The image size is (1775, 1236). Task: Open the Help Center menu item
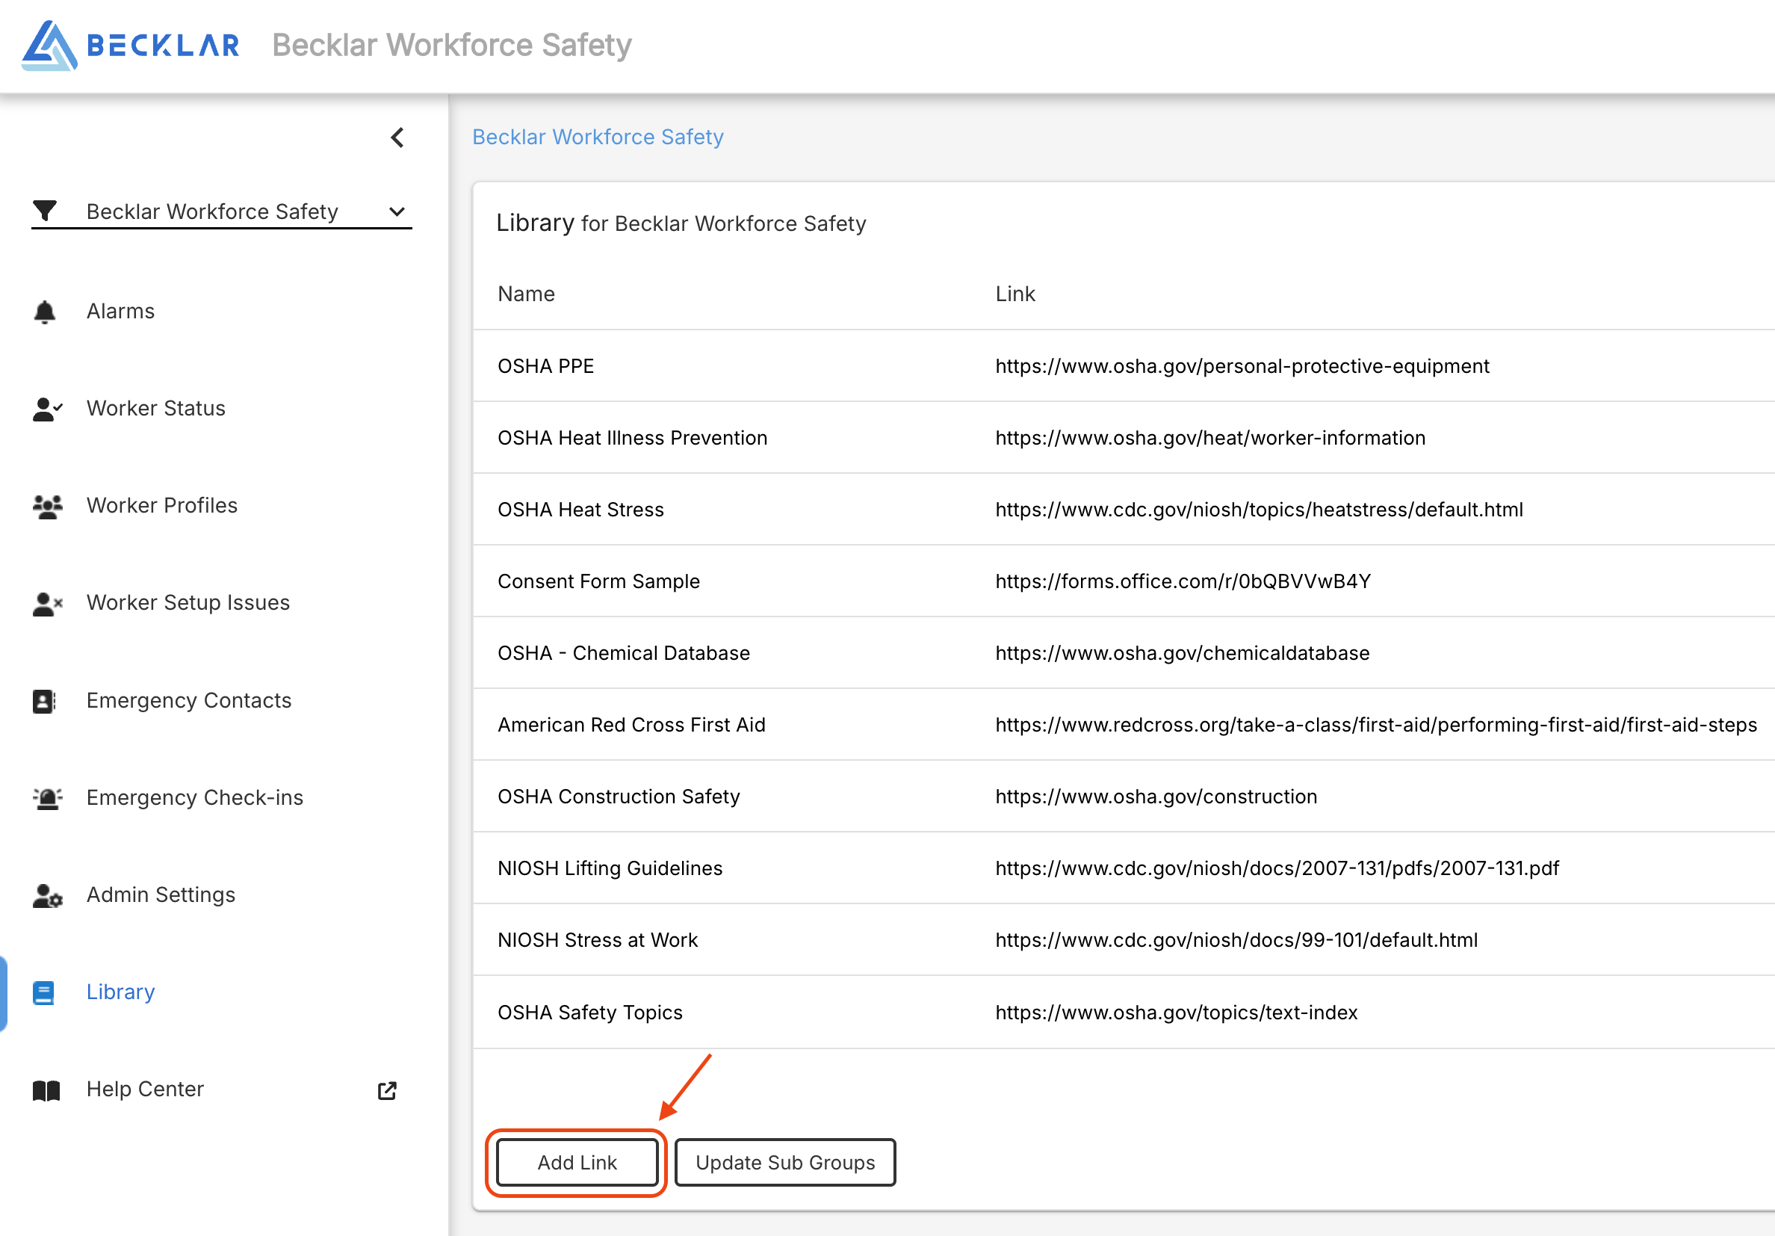[x=146, y=1090]
